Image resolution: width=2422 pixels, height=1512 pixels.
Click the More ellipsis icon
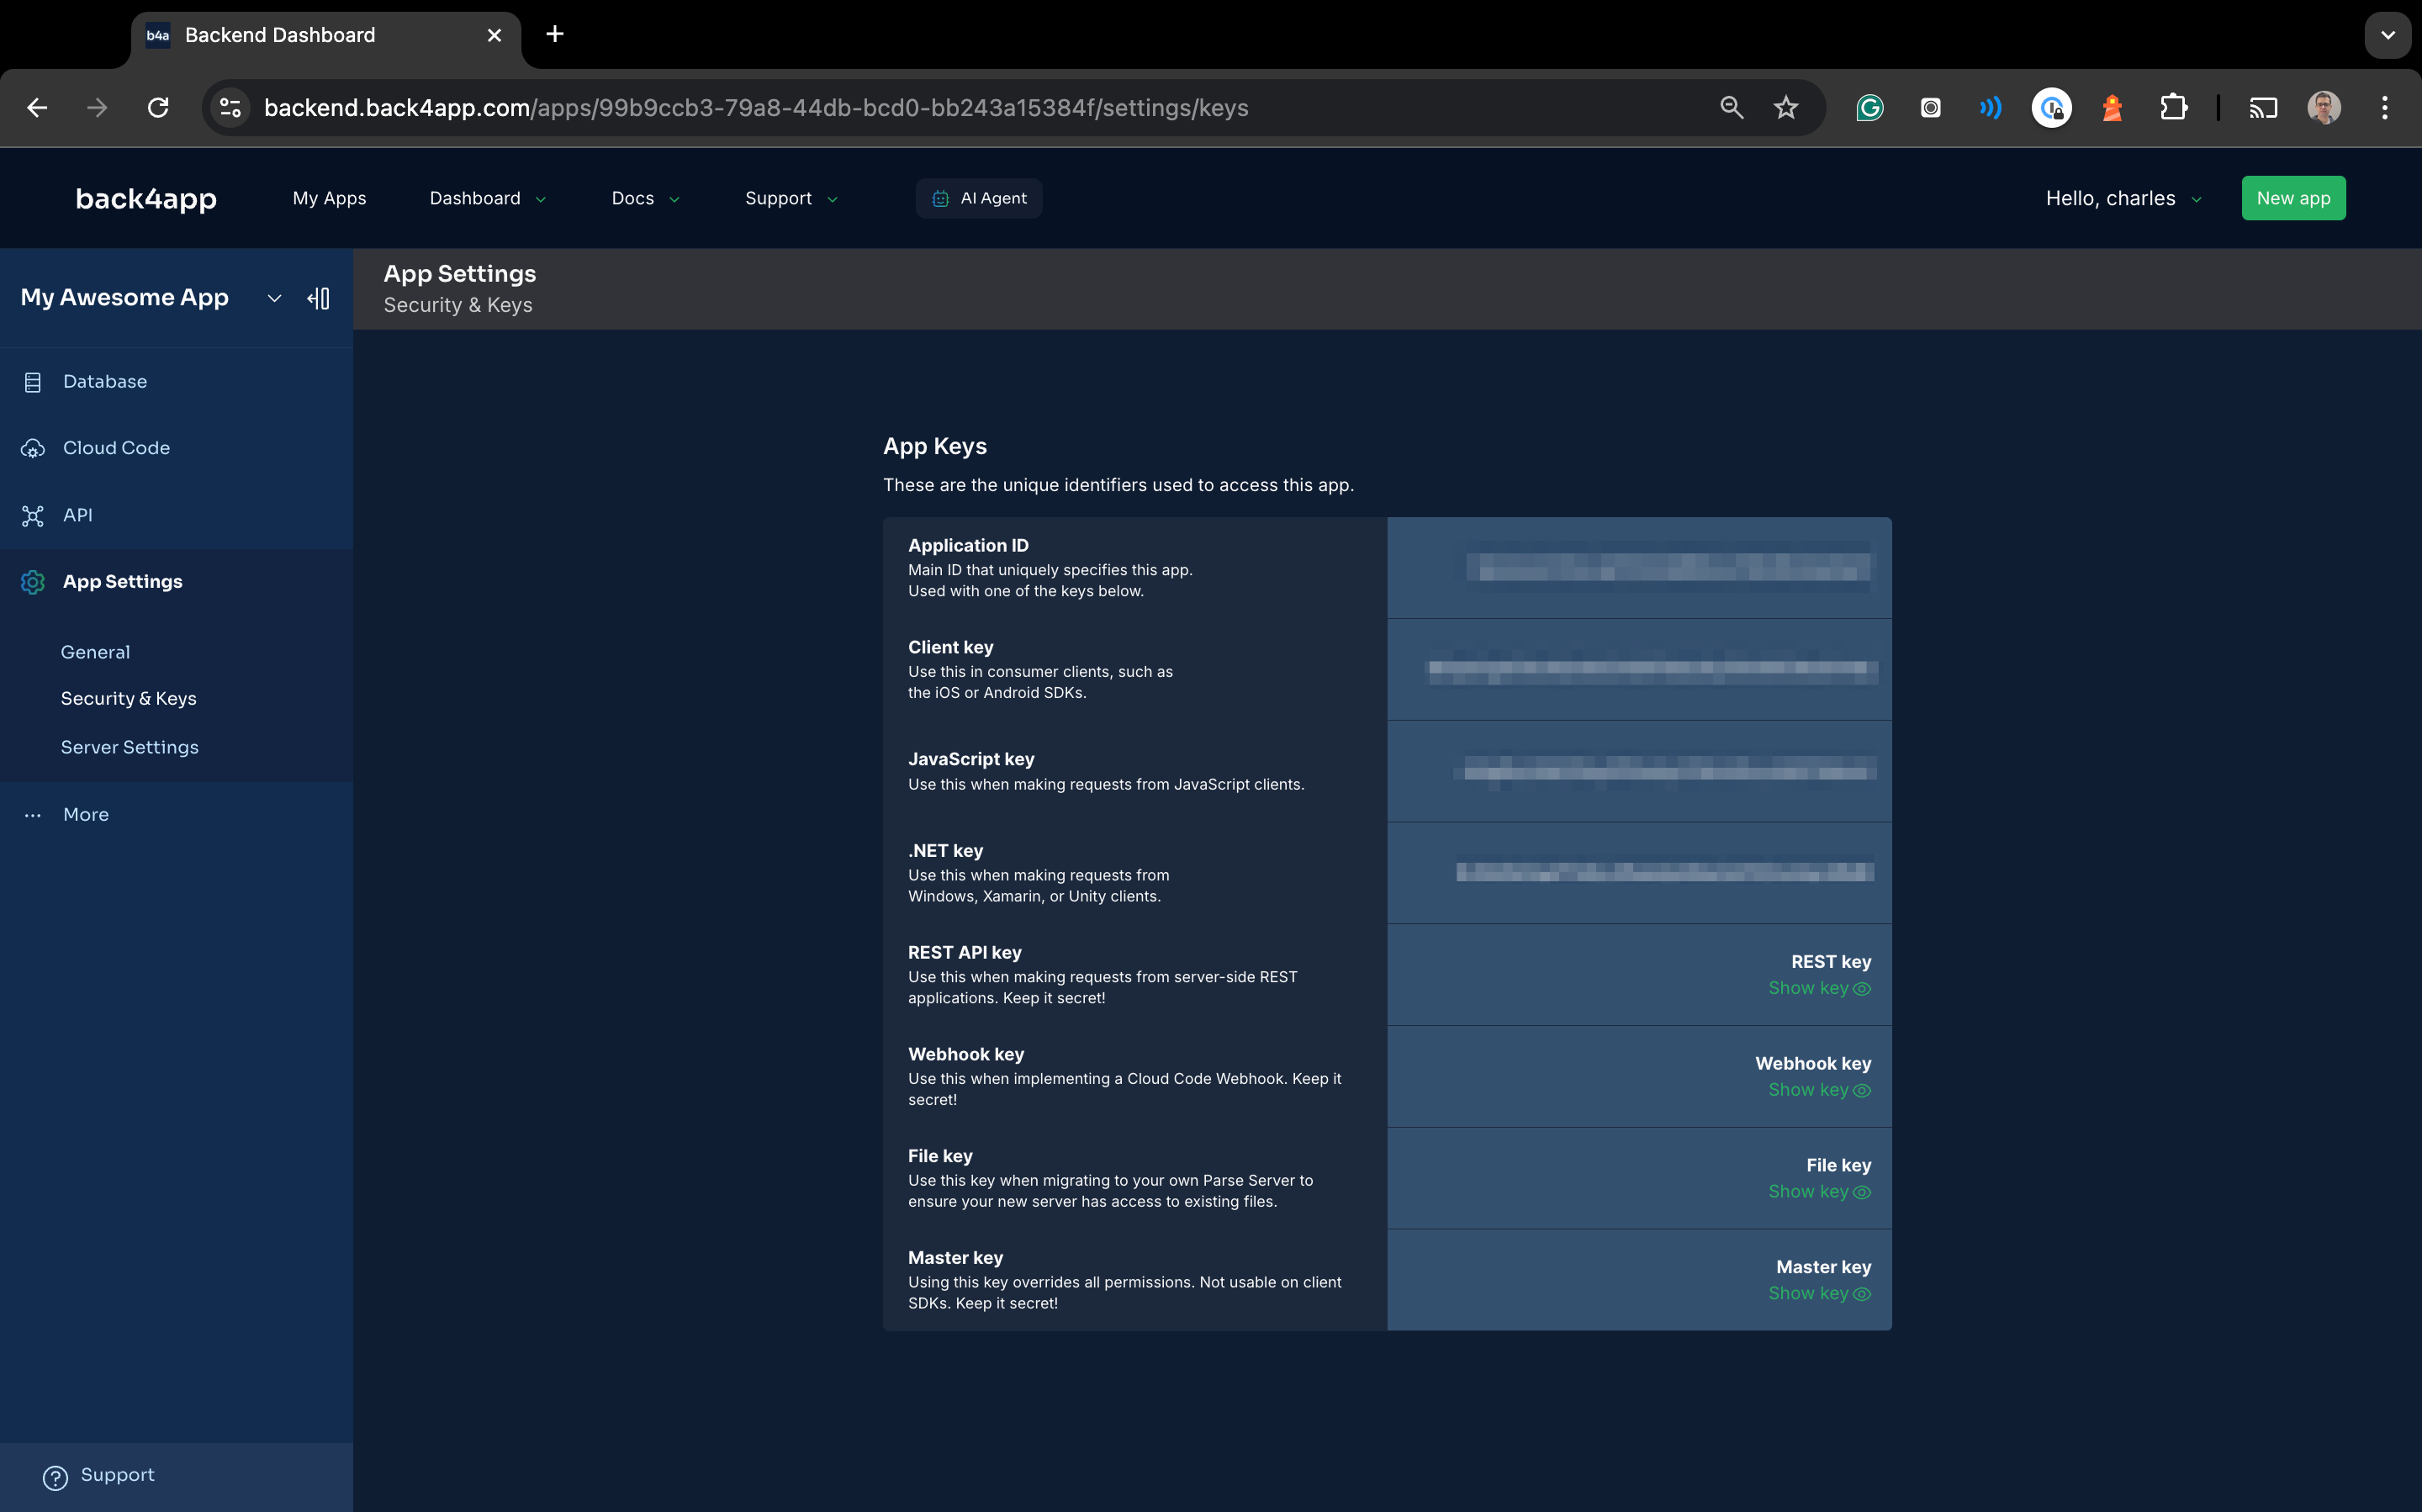(33, 815)
